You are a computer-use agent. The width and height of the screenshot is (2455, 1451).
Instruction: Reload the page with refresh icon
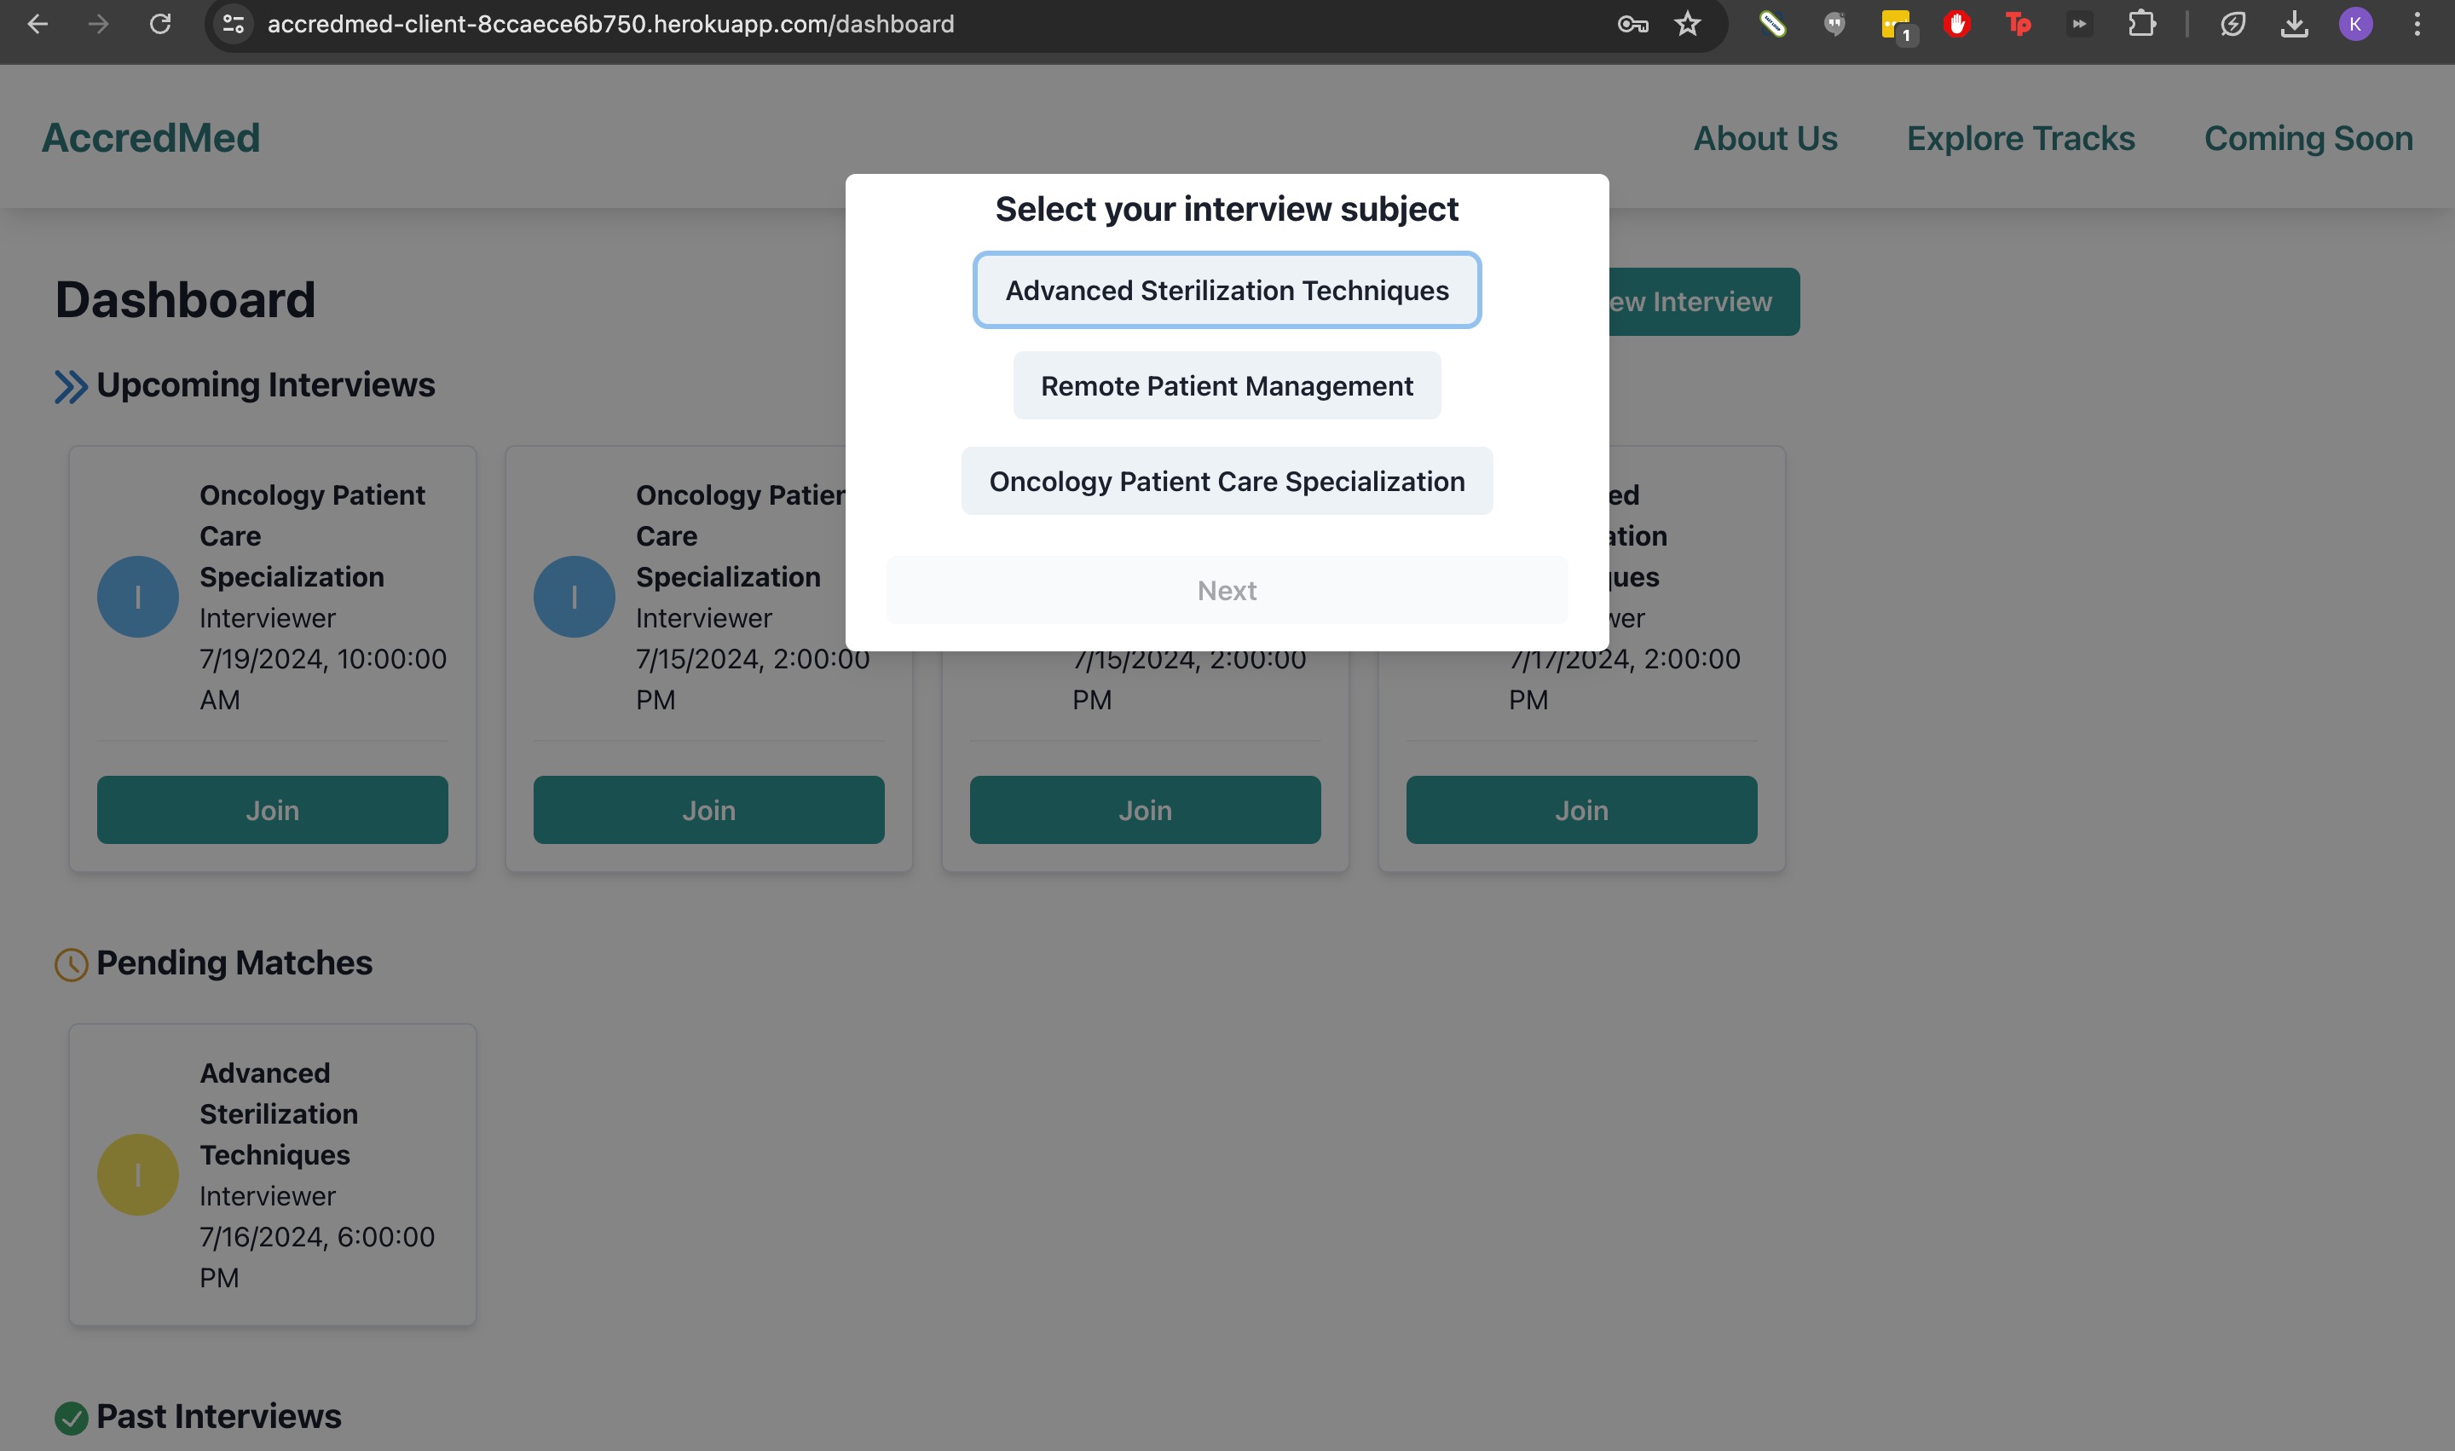[x=160, y=24]
